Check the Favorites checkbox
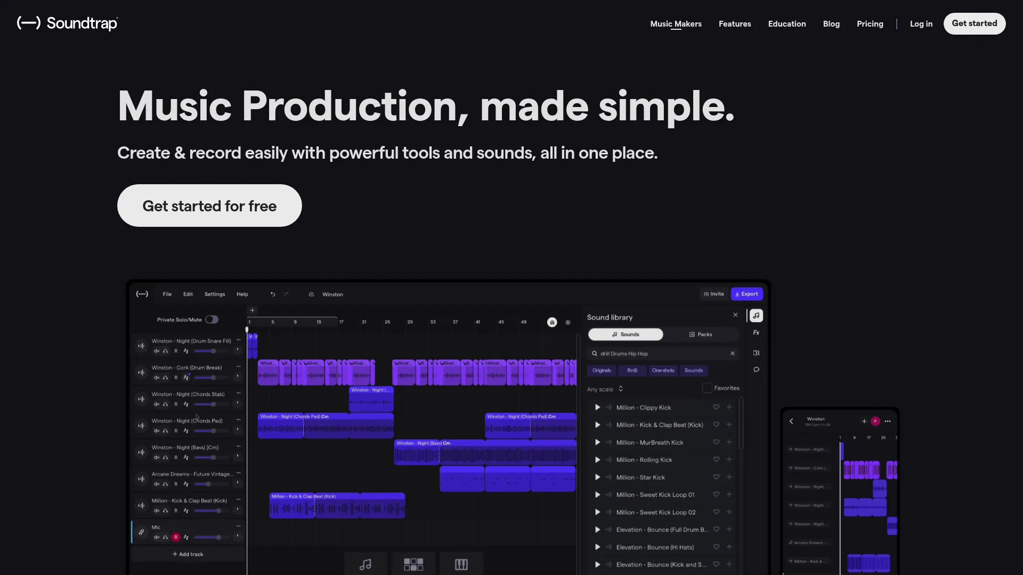 point(707,388)
